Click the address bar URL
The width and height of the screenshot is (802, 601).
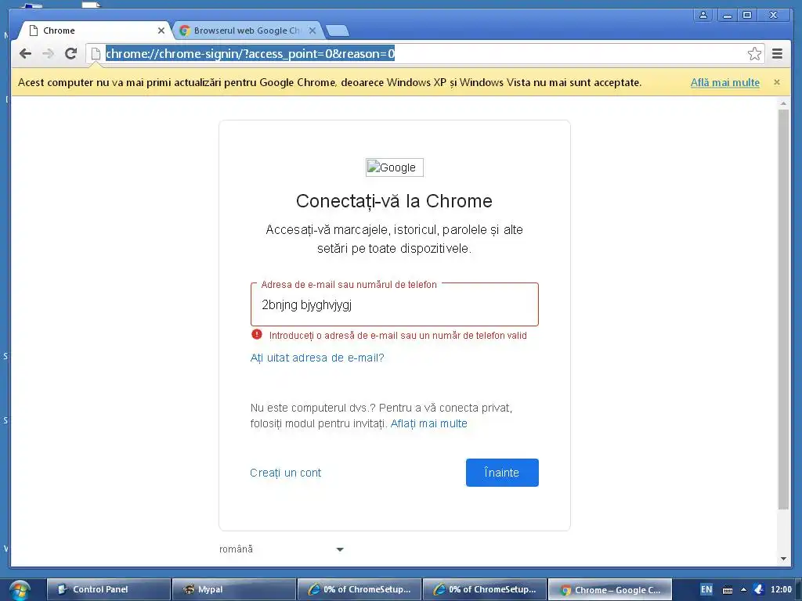point(250,54)
